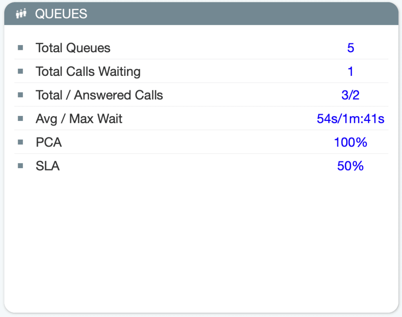Open the 54s/1m:41s wait time value
The height and width of the screenshot is (317, 402).
351,119
